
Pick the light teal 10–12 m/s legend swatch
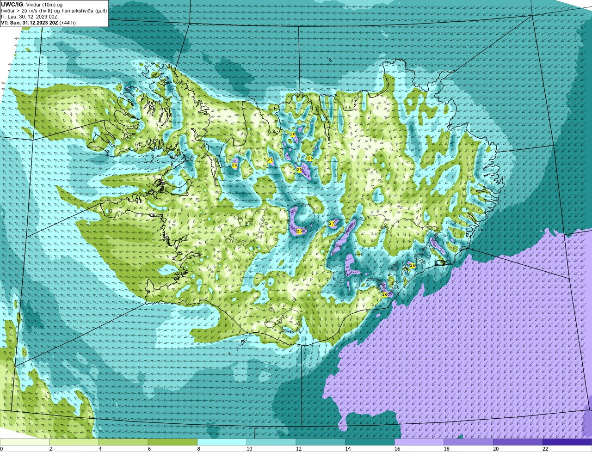point(271,442)
